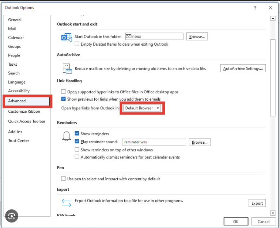280x228 pixels.
Task: Click the camera lens search icon
Action: point(12,216)
